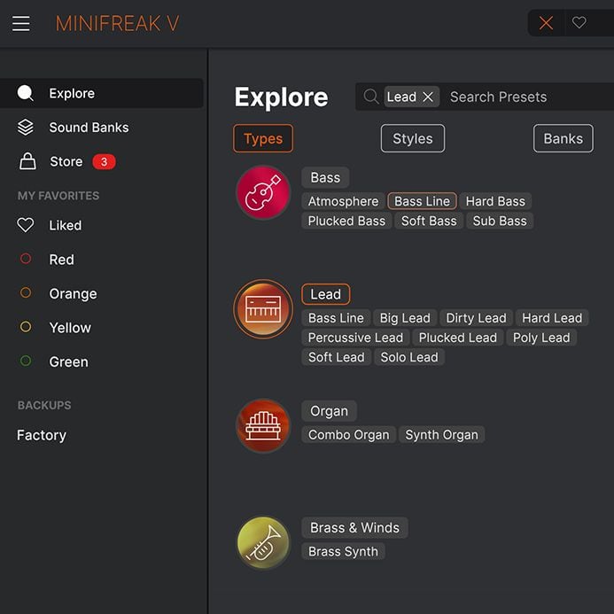This screenshot has height=614, width=614.
Task: Select the Orange favorites color tag
Action: click(x=73, y=293)
